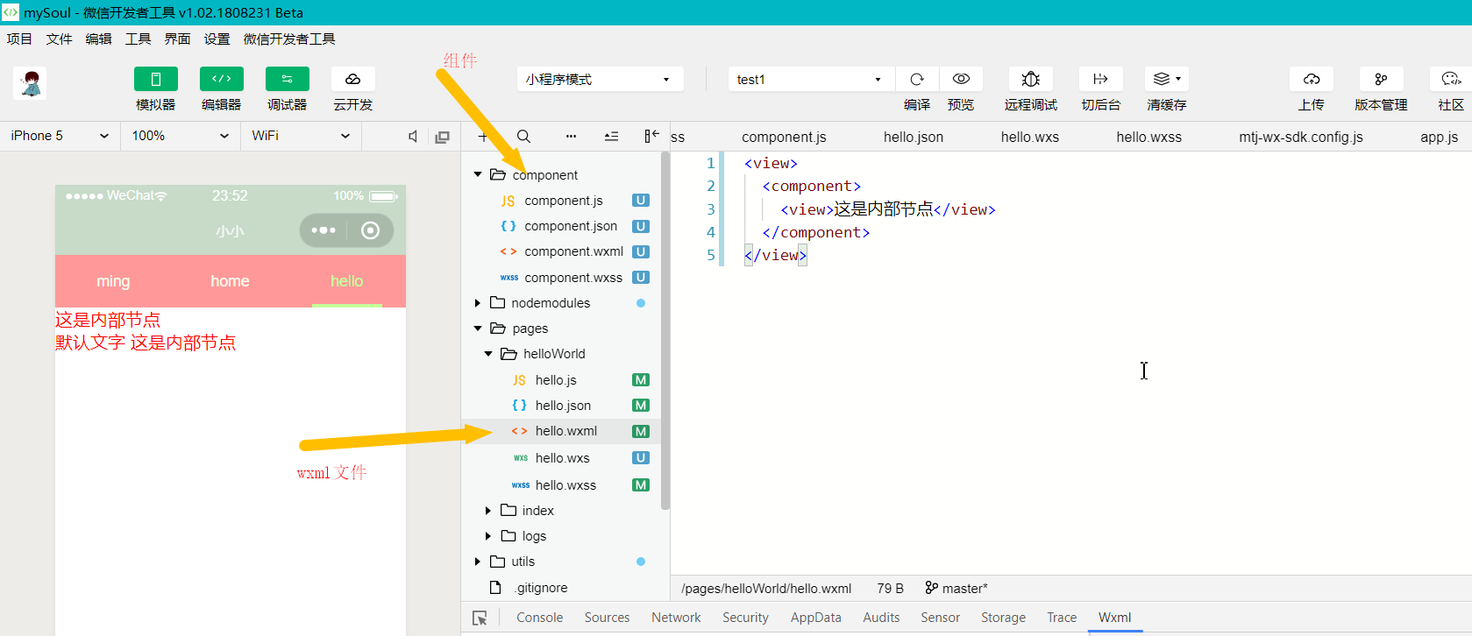
Task: Start 远程调试 remote debugging
Action: pos(1031,79)
